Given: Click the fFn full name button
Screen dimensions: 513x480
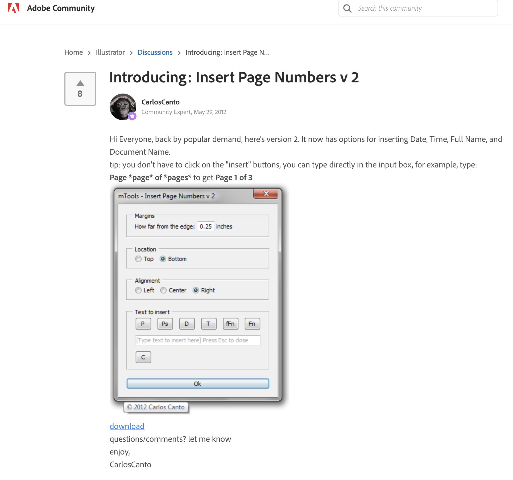Looking at the screenshot, I should pyautogui.click(x=230, y=323).
